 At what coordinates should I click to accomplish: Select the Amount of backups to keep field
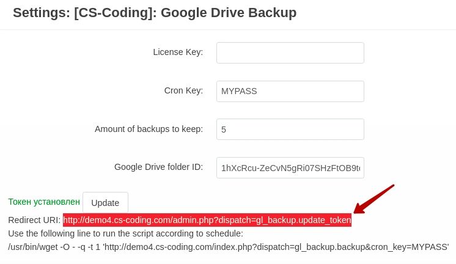[290, 129]
